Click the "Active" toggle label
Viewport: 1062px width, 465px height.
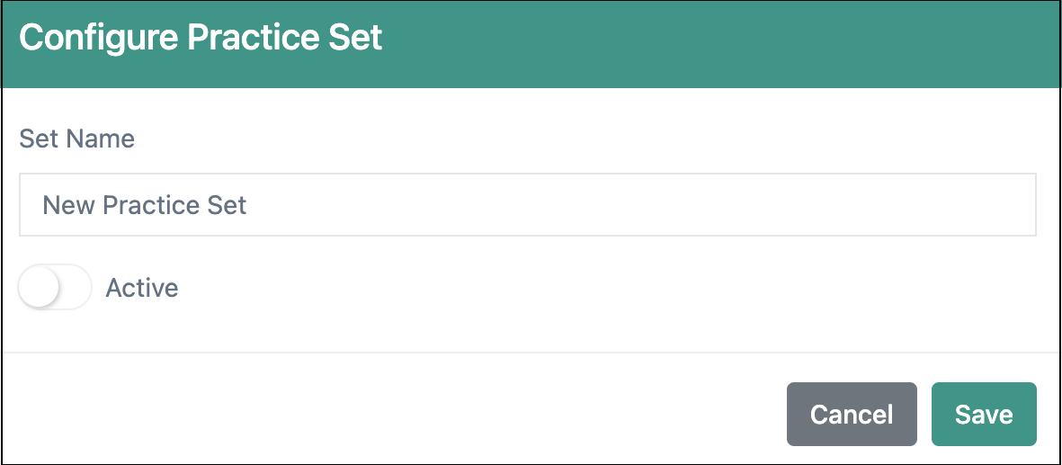pos(142,288)
